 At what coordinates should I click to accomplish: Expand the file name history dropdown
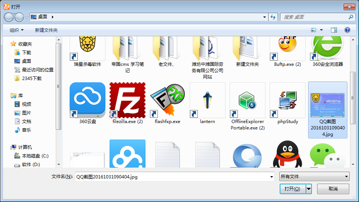pyautogui.click(x=271, y=177)
